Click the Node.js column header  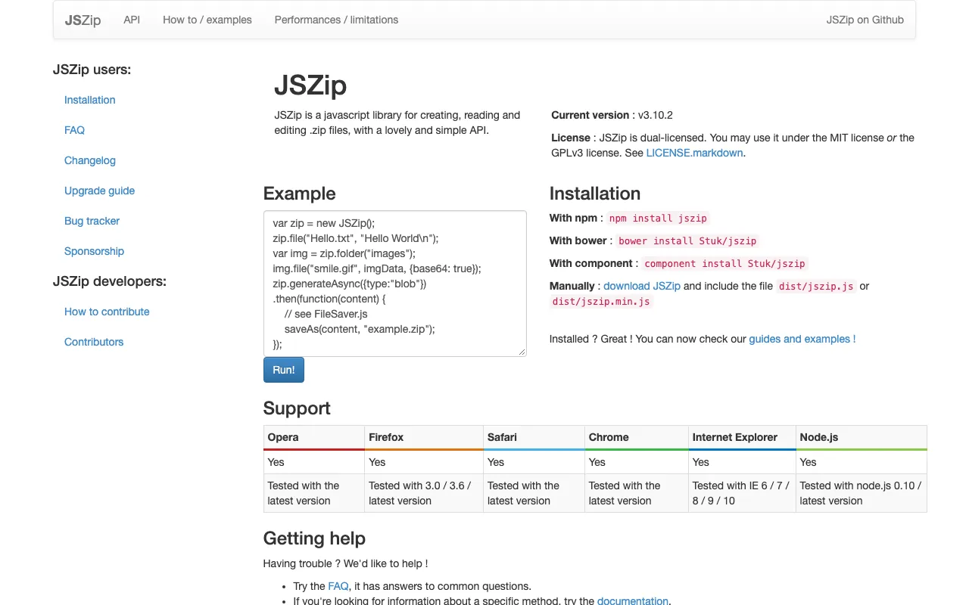pyautogui.click(x=862, y=437)
